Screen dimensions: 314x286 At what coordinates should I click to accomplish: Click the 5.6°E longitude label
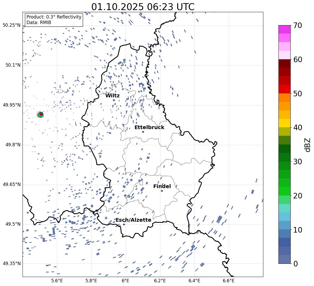click(57, 281)
